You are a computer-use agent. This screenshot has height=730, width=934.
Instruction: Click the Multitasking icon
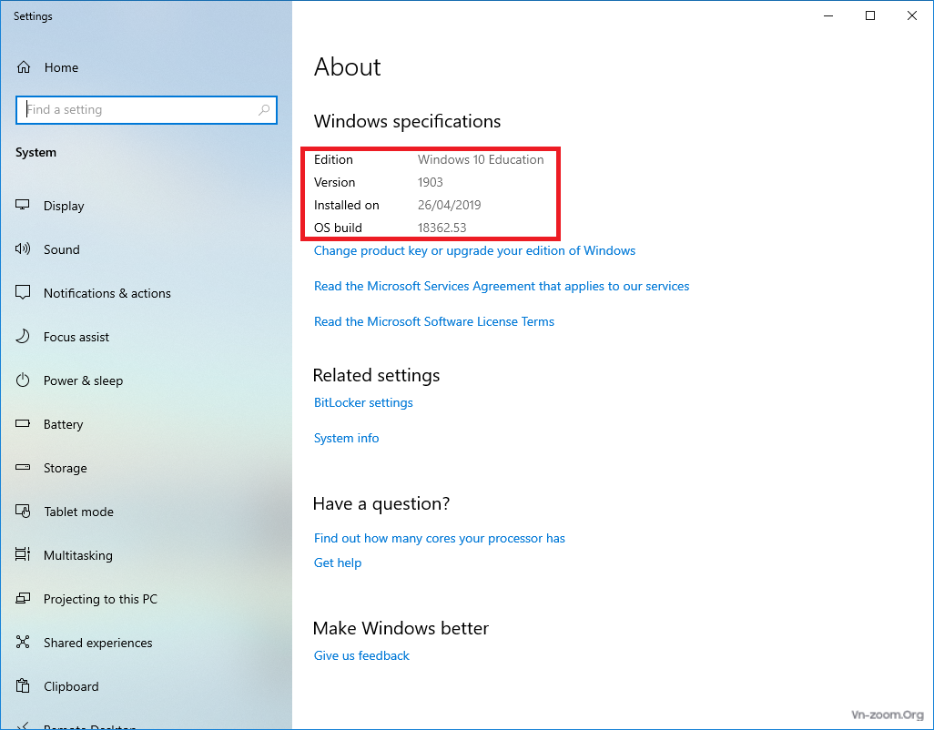[x=23, y=555]
